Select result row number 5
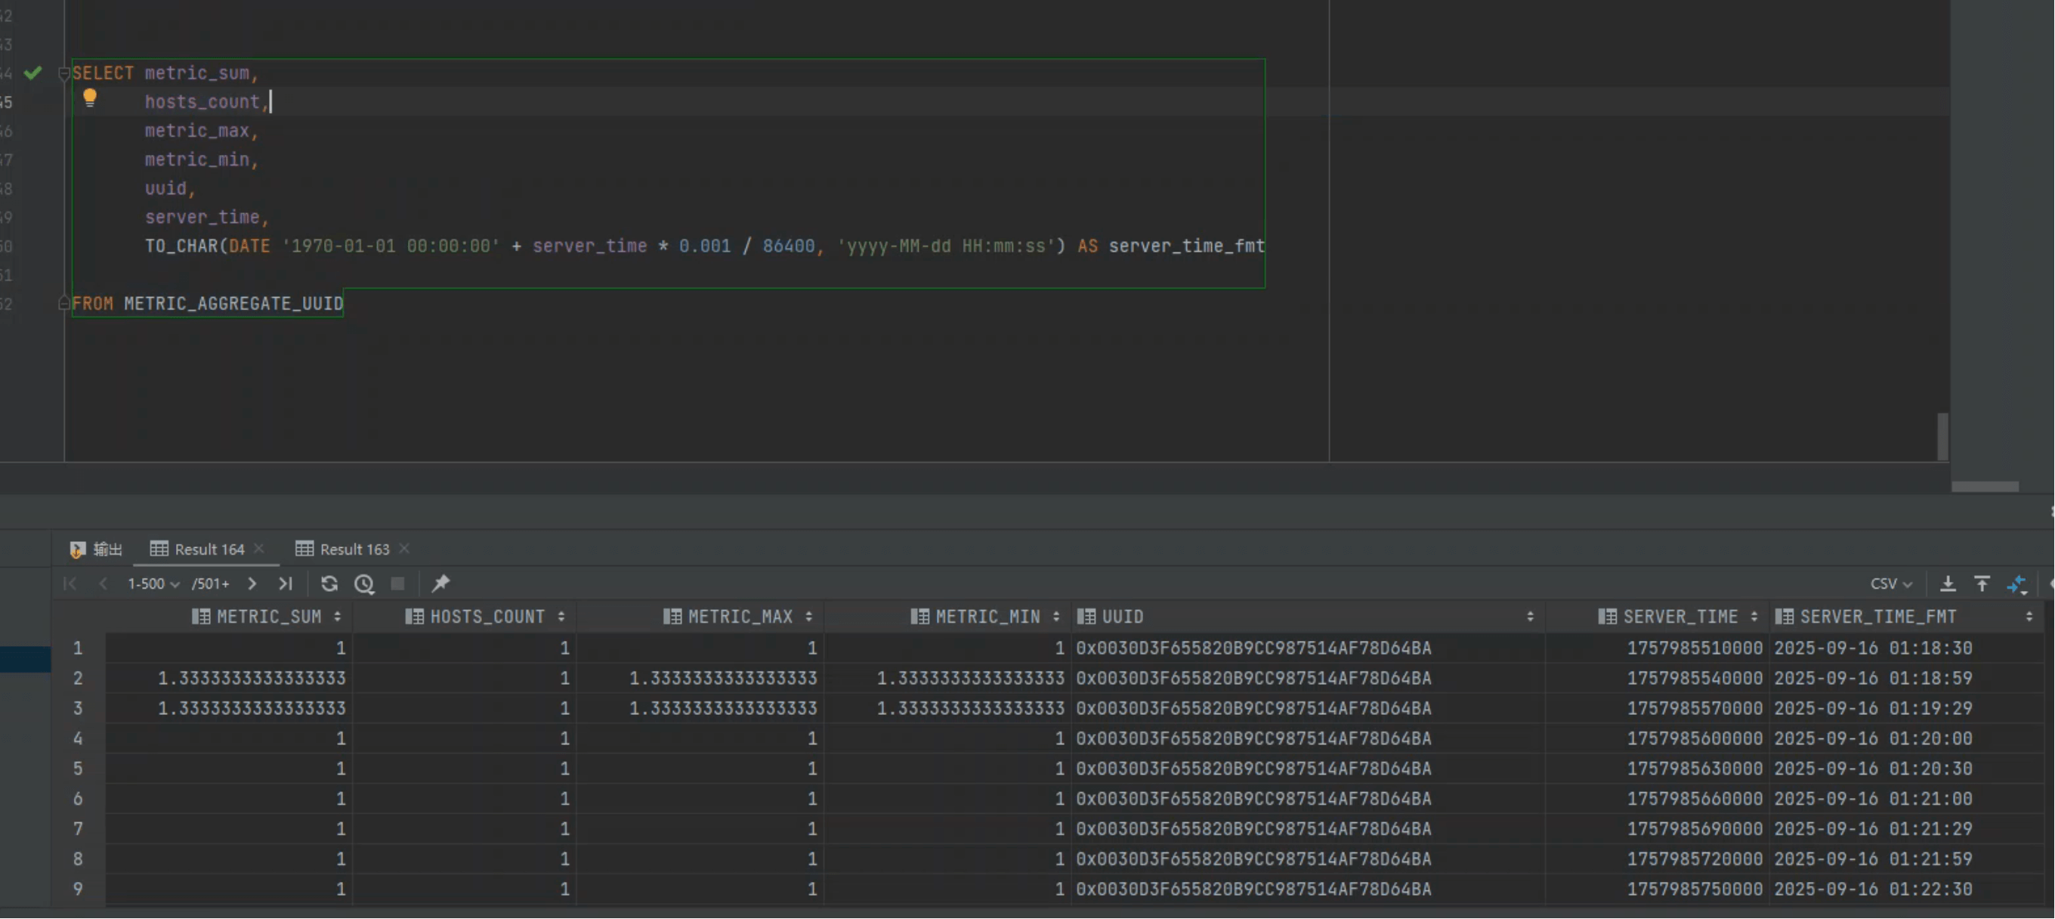2055x919 pixels. (78, 769)
